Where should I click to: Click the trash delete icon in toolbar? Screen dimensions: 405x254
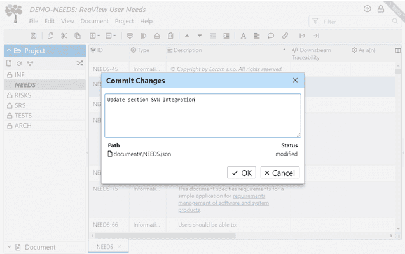point(170,36)
